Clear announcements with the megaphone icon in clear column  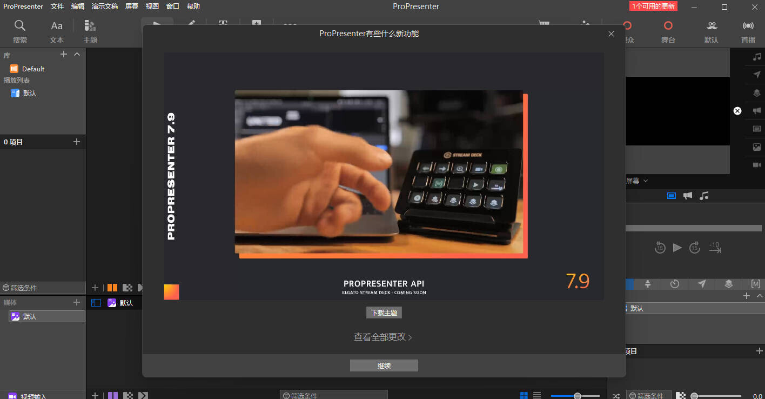pos(757,110)
